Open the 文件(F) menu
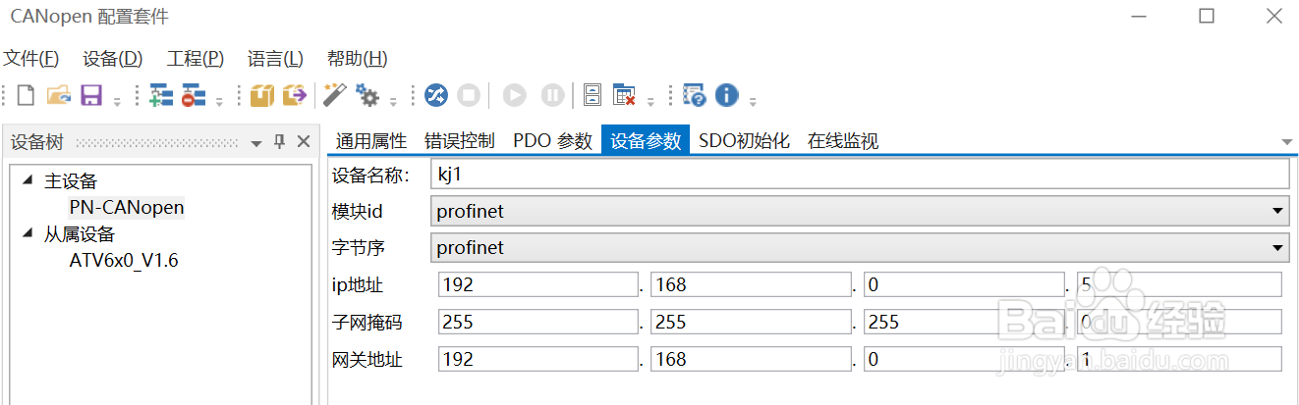This screenshot has height=405, width=1299. (x=31, y=59)
